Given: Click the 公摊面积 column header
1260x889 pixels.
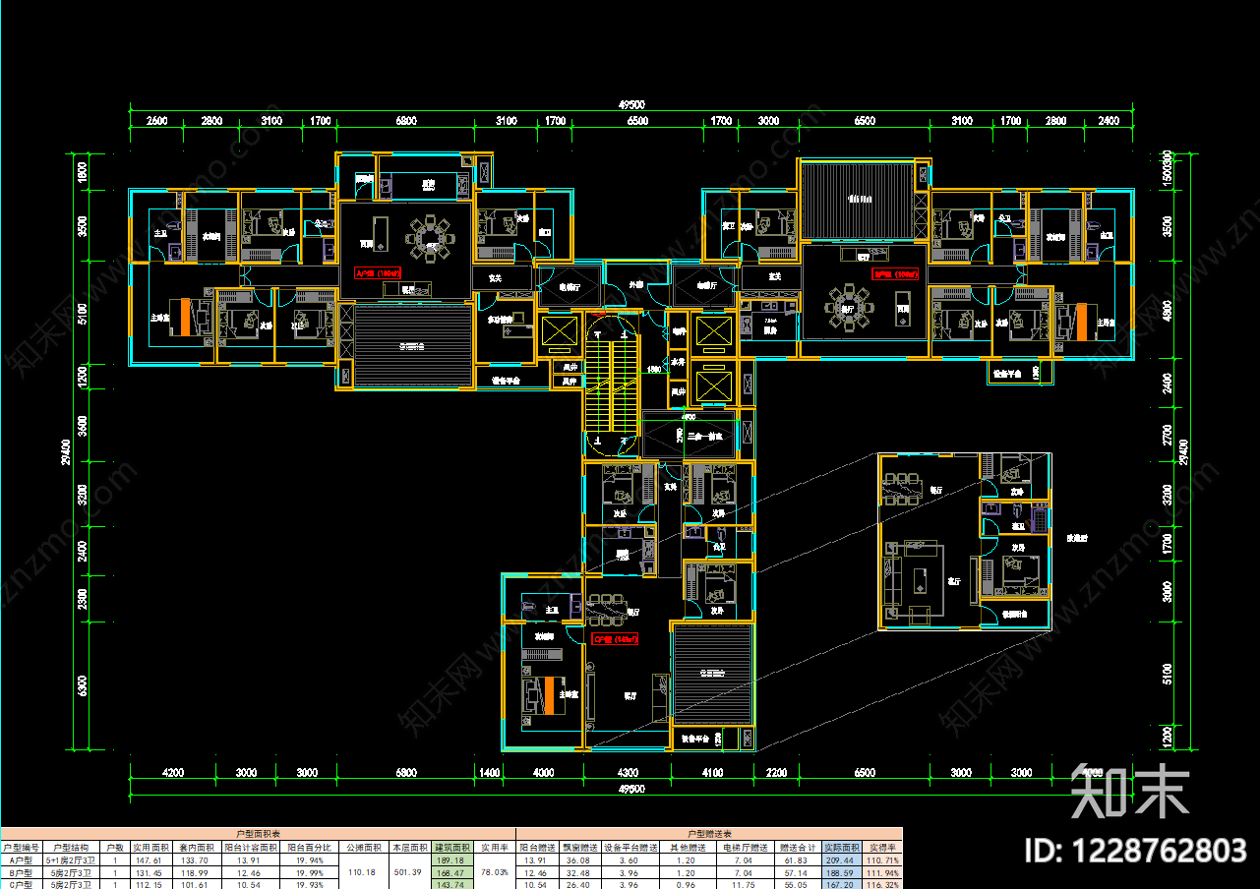Looking at the screenshot, I should click(x=363, y=847).
